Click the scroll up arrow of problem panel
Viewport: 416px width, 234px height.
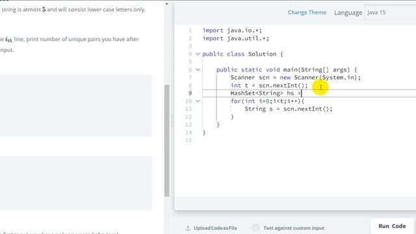[167, 4]
